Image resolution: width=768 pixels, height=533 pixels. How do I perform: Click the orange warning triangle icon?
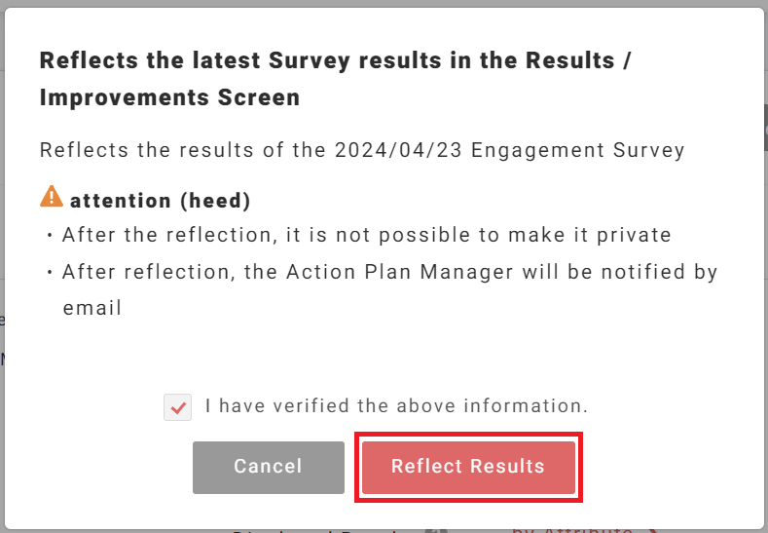coord(52,198)
